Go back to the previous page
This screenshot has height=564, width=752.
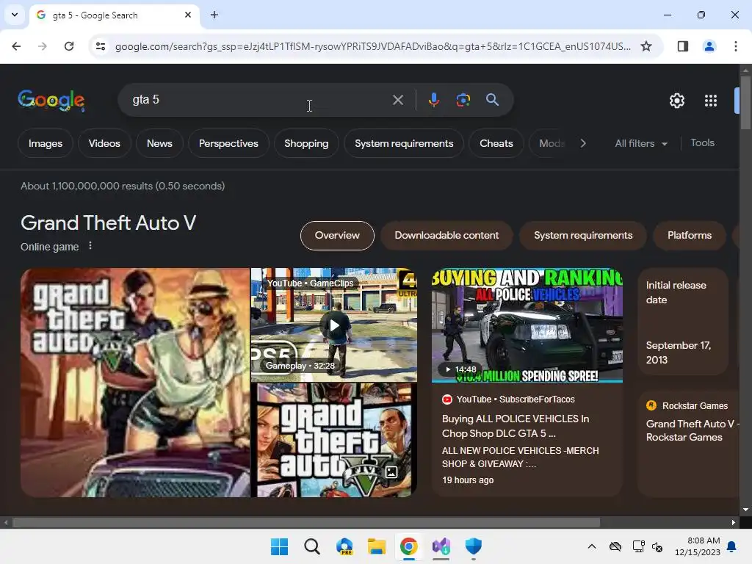(16, 46)
